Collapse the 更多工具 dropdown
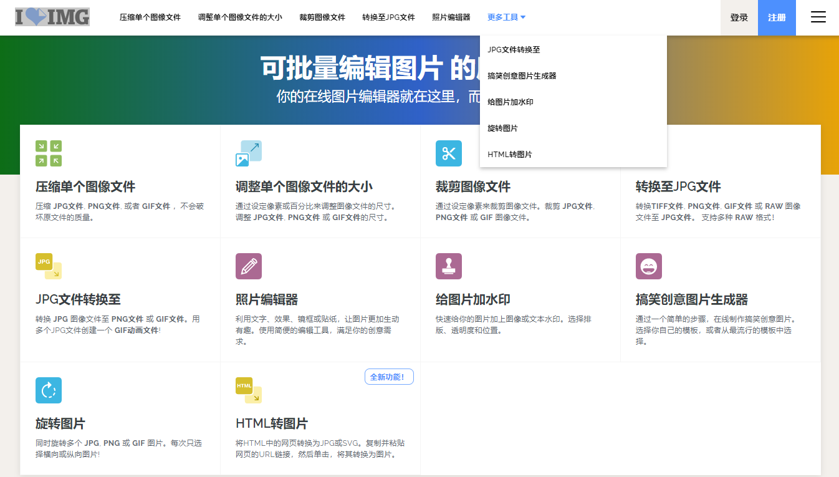Viewport: 839px width, 477px height. coord(506,17)
